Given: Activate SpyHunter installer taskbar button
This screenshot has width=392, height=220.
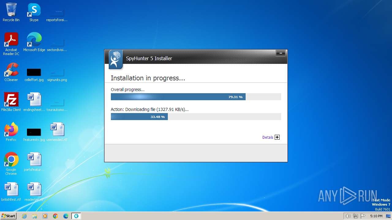Looking at the screenshot, I should click(x=76, y=216).
